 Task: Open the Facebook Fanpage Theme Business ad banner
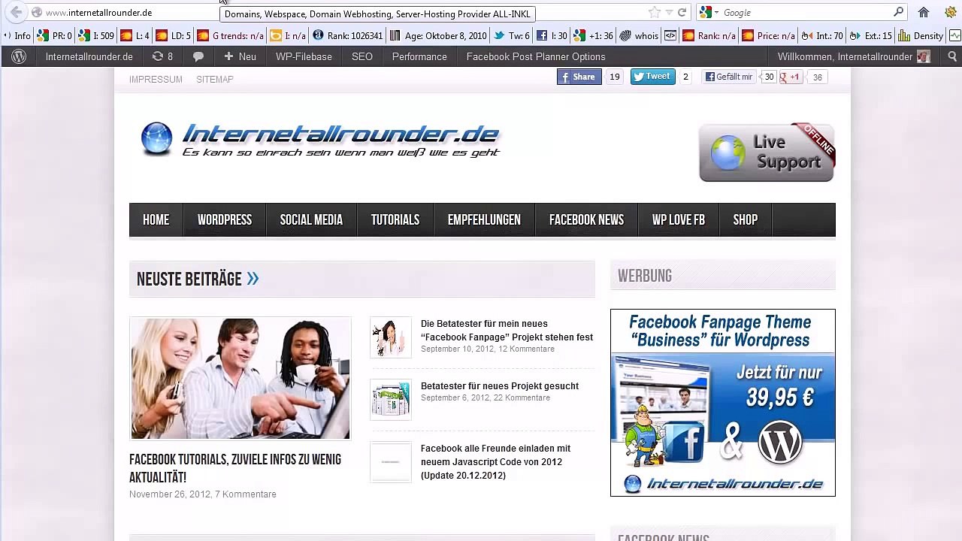723,403
